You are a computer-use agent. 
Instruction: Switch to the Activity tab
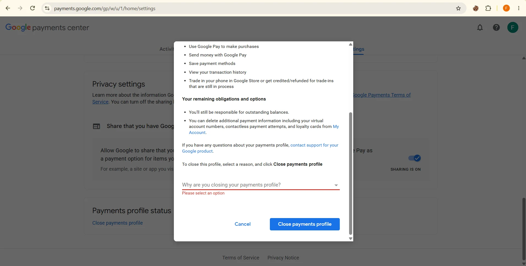coord(167,49)
